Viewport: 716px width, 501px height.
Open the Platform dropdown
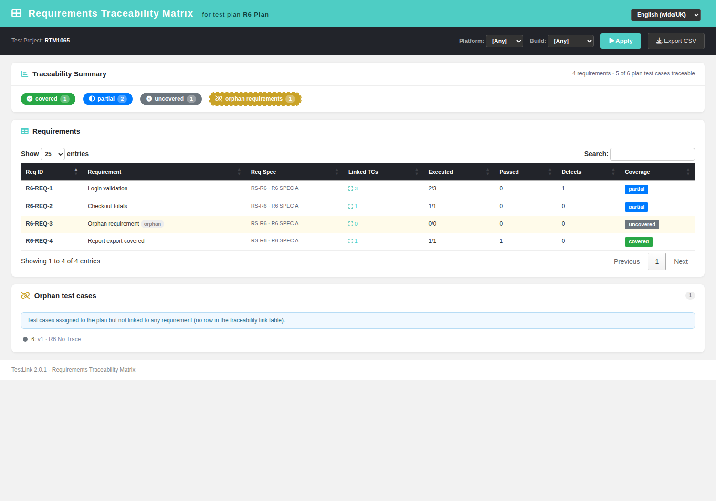[505, 41]
